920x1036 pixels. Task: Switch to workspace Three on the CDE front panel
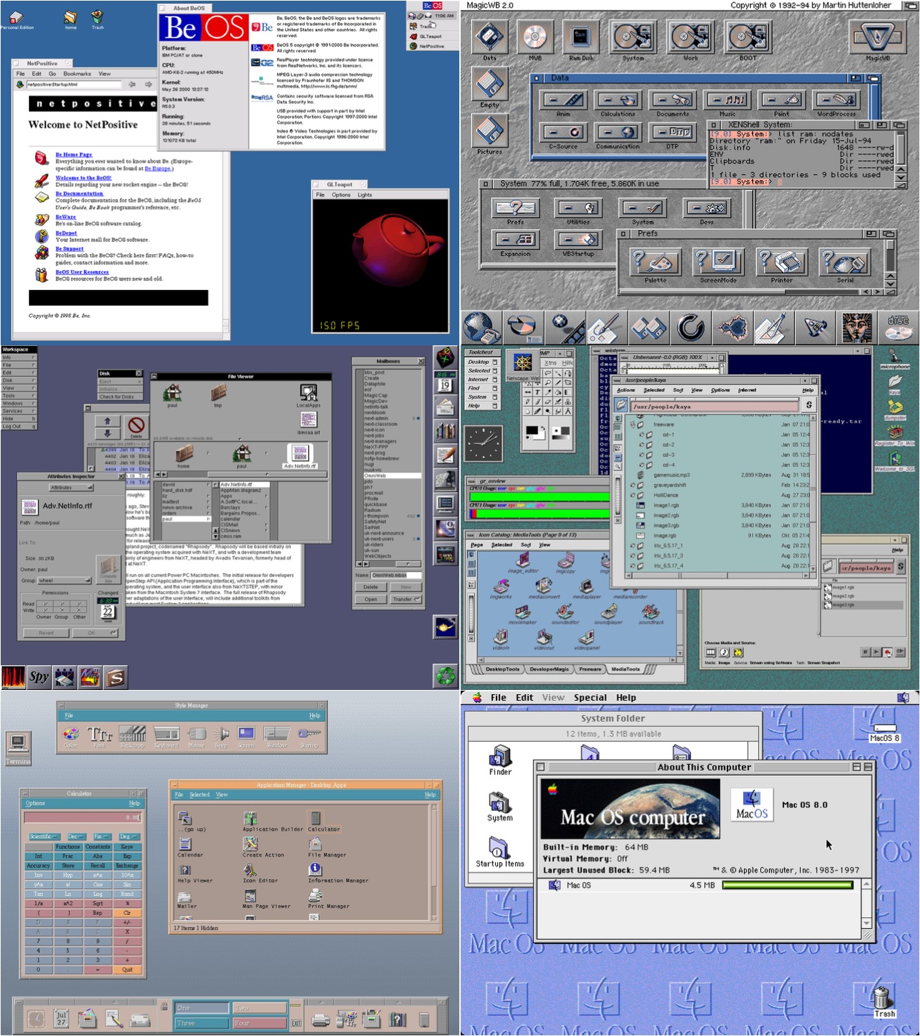[201, 1023]
